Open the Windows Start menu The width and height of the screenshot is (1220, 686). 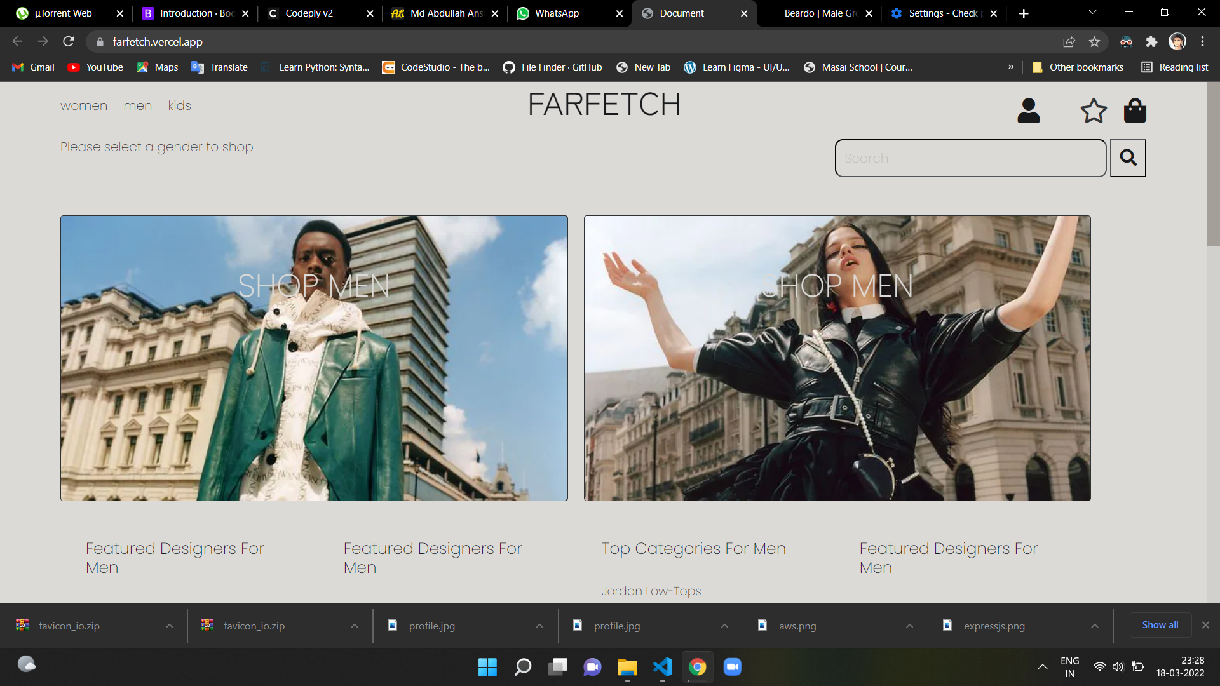pos(487,667)
